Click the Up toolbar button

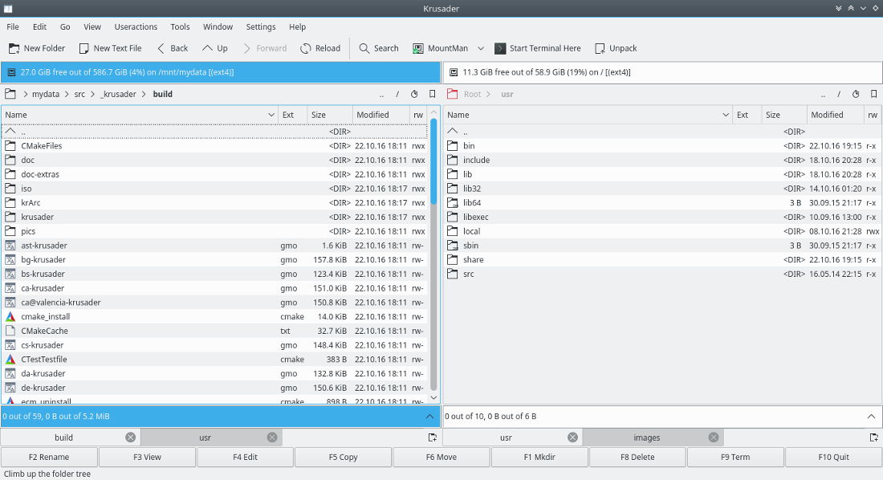(x=214, y=48)
